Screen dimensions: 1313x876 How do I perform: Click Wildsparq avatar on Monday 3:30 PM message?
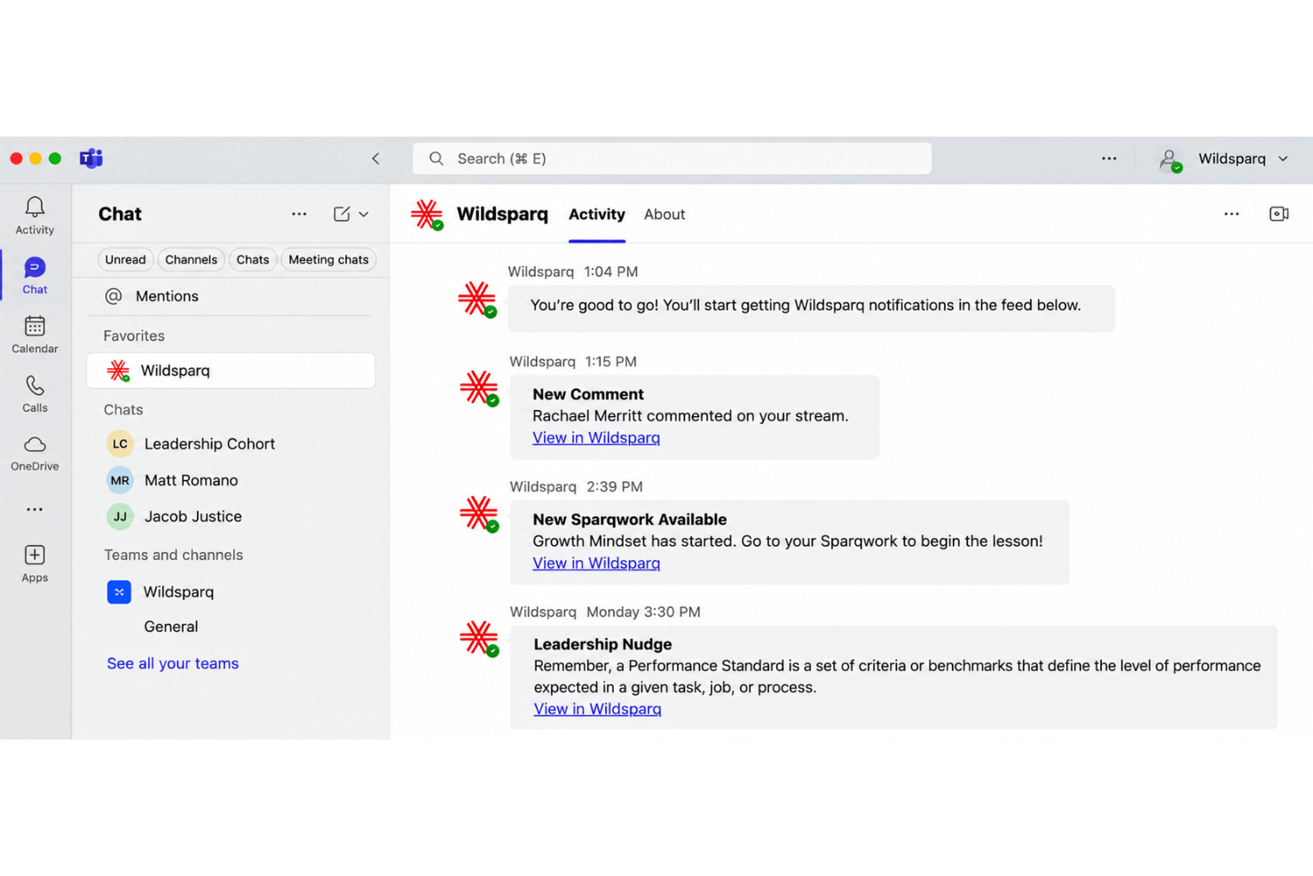point(479,638)
